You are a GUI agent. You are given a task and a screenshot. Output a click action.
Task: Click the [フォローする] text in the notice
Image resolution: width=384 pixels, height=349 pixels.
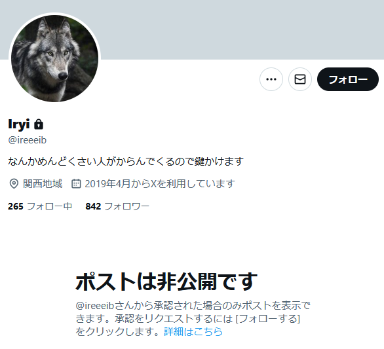tap(267, 319)
